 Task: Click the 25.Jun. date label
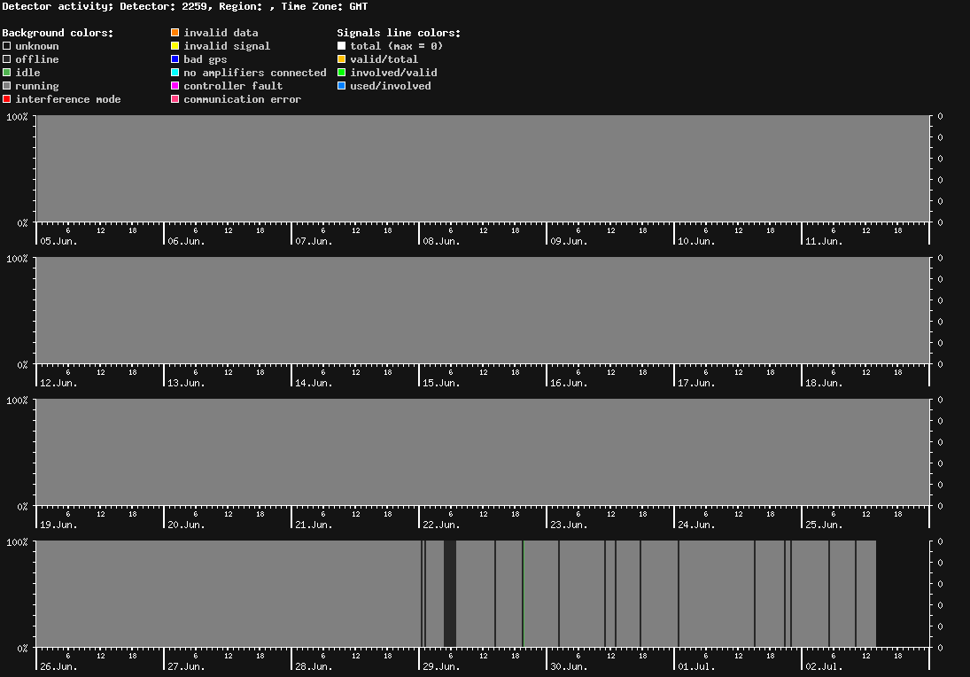(x=824, y=525)
